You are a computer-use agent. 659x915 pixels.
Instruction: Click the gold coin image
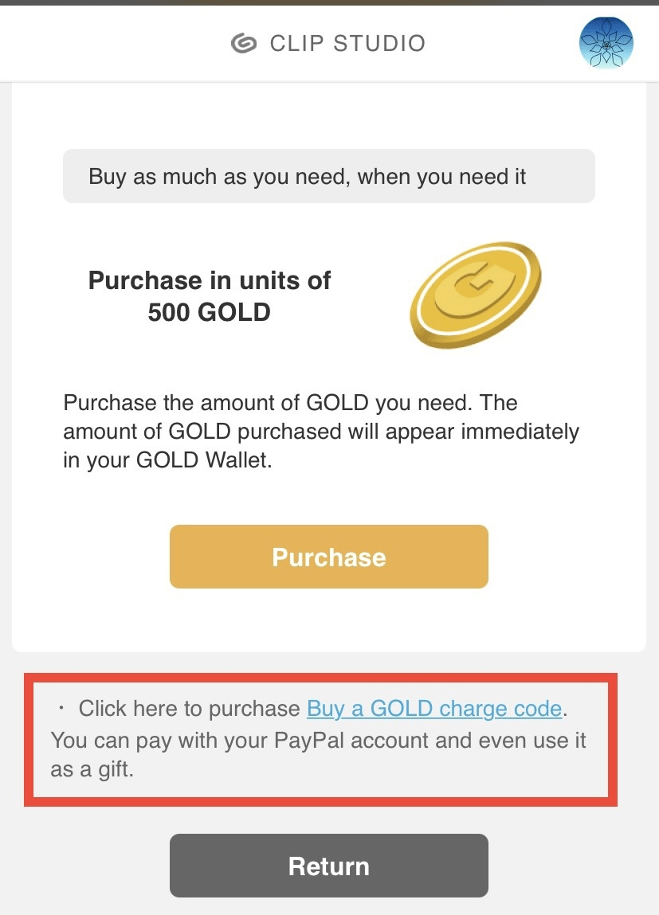tap(476, 296)
